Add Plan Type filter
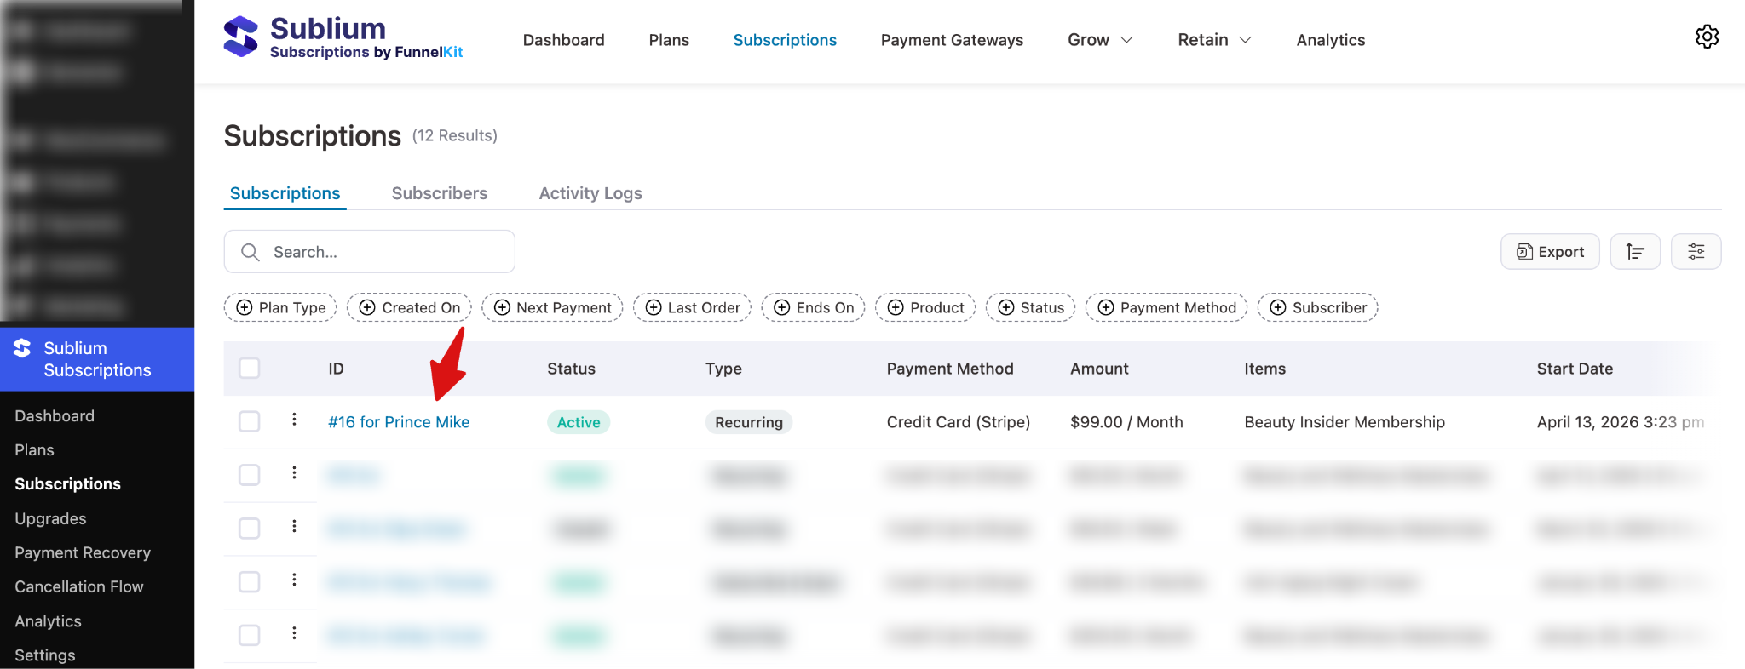Image resolution: width=1745 pixels, height=669 pixels. (x=280, y=307)
